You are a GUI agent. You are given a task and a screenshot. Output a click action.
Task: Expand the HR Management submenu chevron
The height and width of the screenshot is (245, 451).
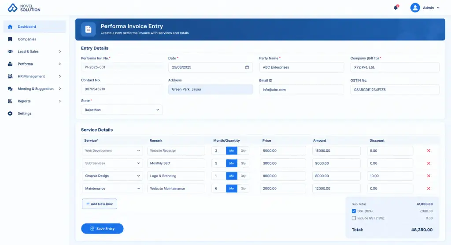pos(60,76)
